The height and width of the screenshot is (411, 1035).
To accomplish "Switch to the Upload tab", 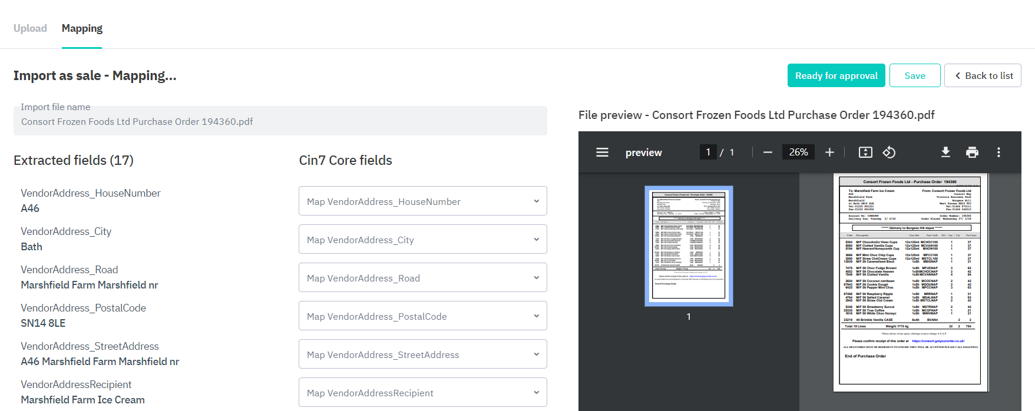I will pyautogui.click(x=30, y=28).
